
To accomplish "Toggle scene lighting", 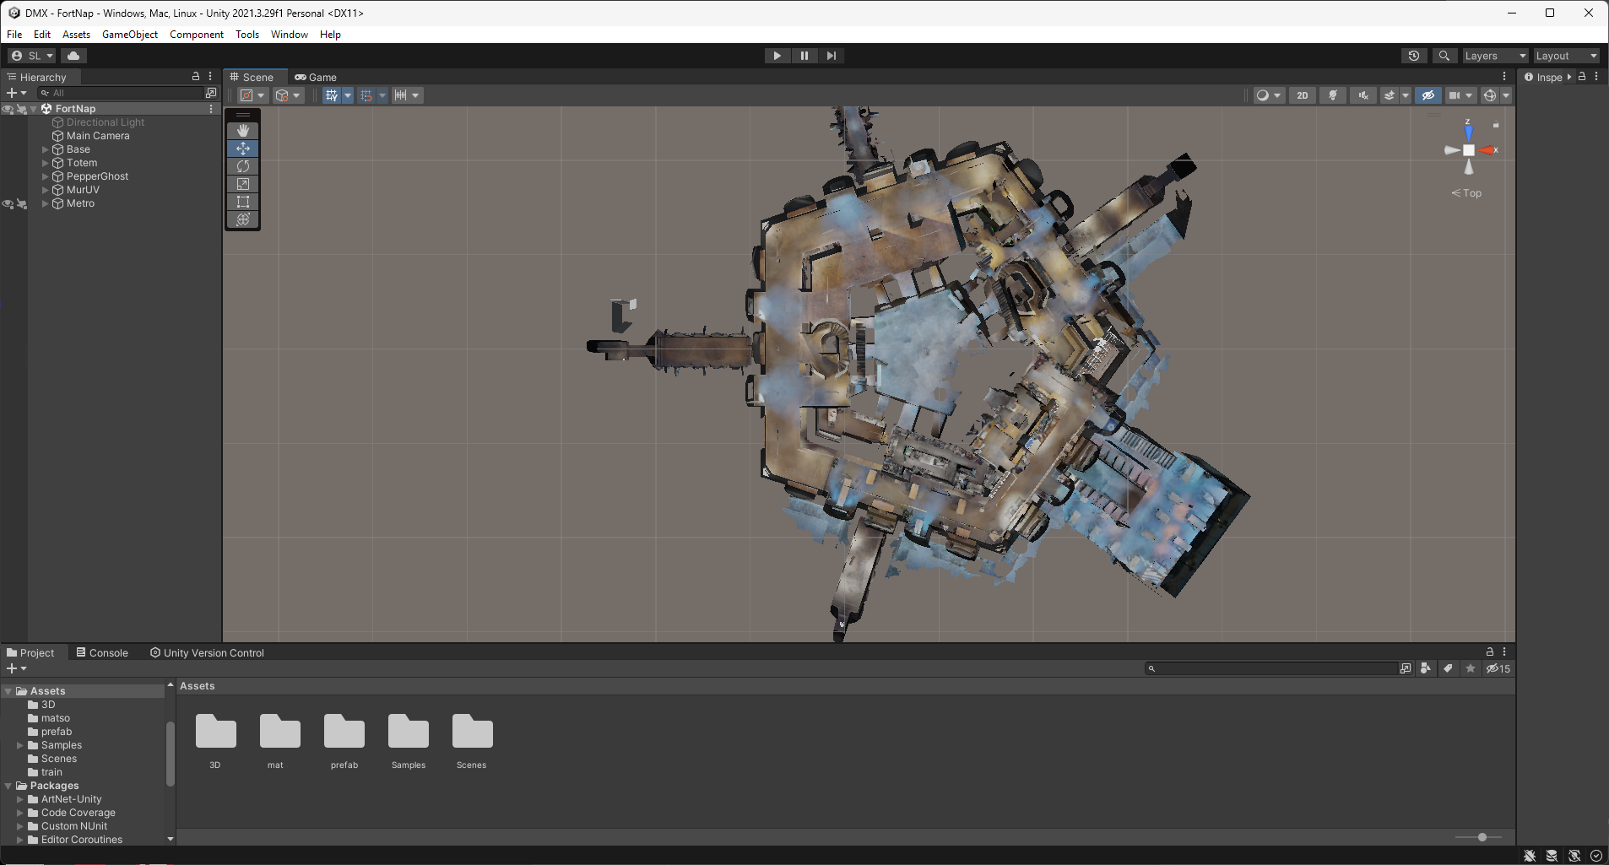I will (x=1333, y=95).
